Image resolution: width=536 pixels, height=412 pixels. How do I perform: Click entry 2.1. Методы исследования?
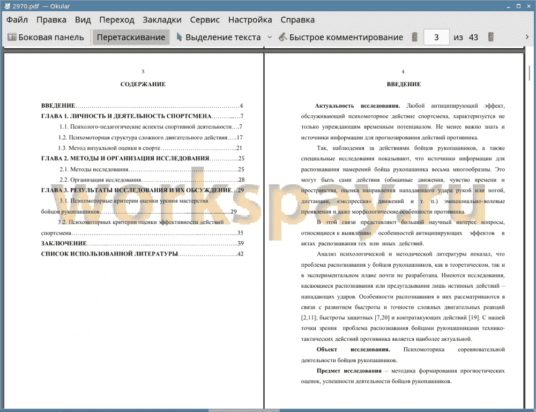pos(152,169)
